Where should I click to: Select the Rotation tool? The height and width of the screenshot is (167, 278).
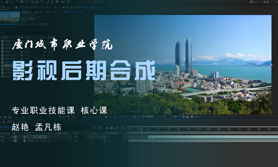(17, 2)
